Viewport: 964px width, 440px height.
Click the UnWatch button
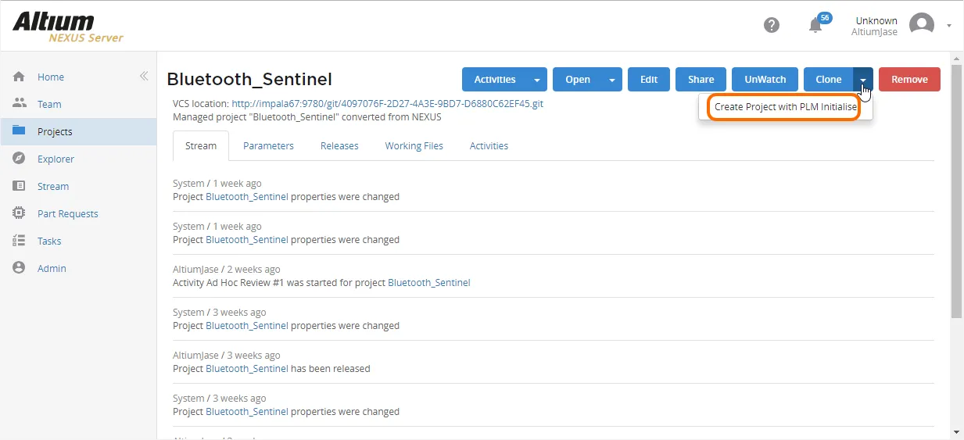pos(765,79)
